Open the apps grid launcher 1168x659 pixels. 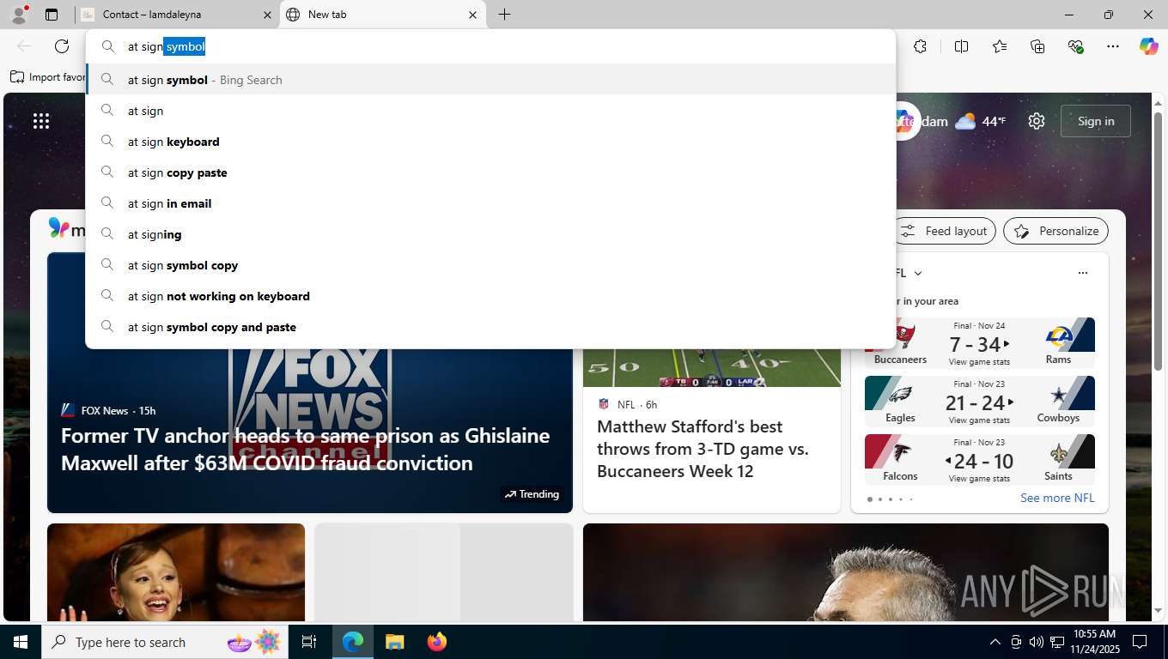(41, 121)
